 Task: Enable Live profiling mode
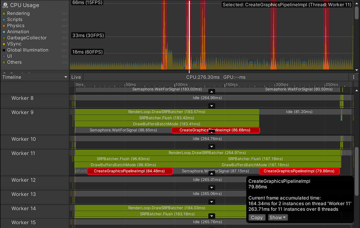[76, 77]
